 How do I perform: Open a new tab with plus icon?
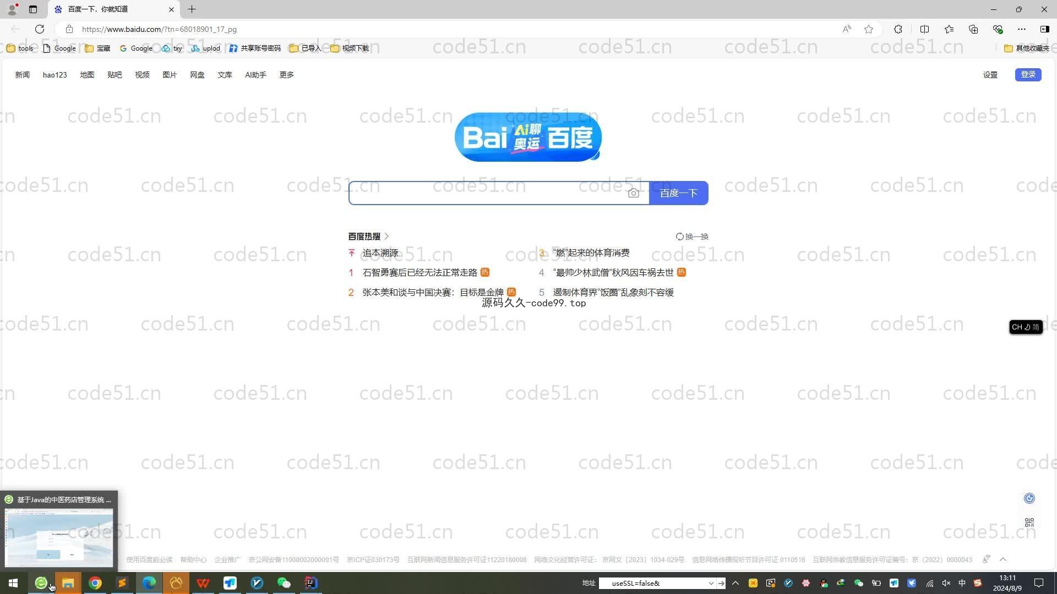192,9
